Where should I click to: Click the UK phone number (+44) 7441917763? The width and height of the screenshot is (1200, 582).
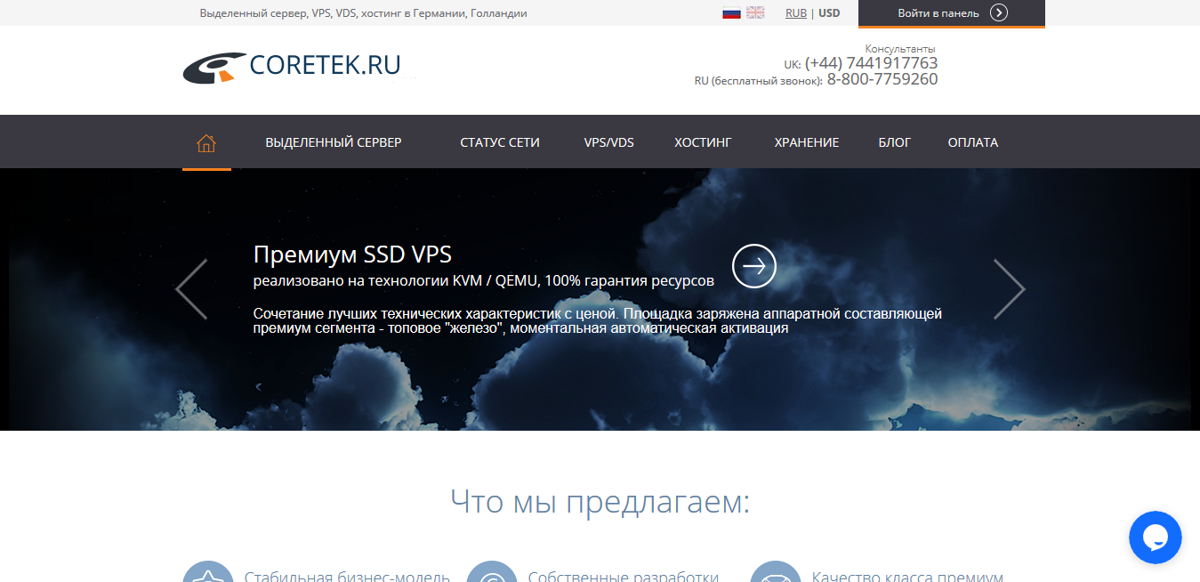(871, 63)
